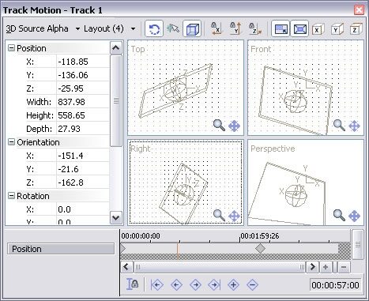Image resolution: width=369 pixels, height=301 pixels.
Task: Zoom in timeline with plus button
Action: tap(326, 267)
